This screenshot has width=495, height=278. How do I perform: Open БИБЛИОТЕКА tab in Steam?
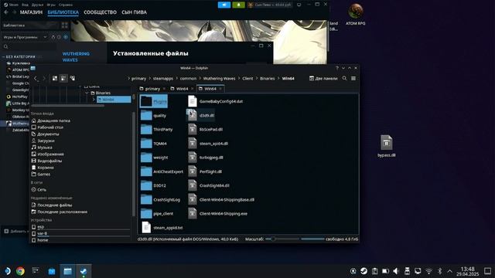(x=63, y=12)
